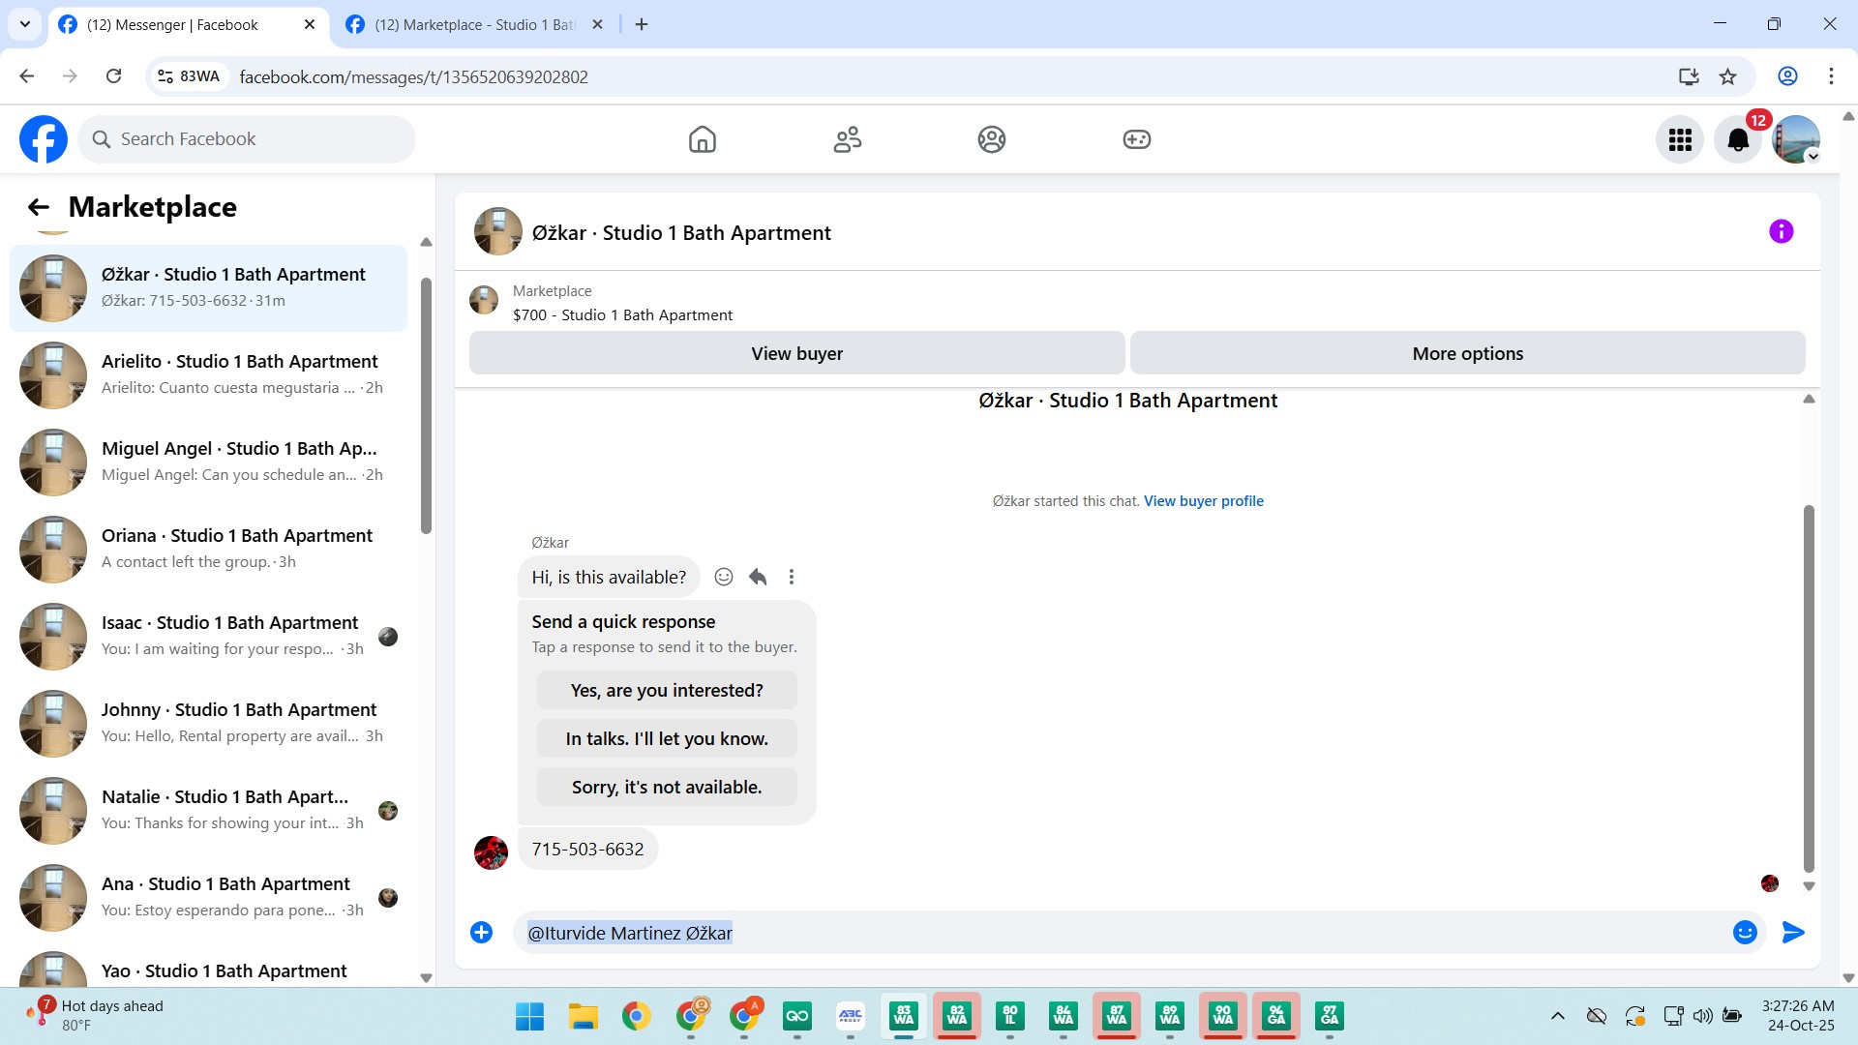Click the listing thumbnail in chat header
This screenshot has height=1045, width=1858.
coord(497,231)
